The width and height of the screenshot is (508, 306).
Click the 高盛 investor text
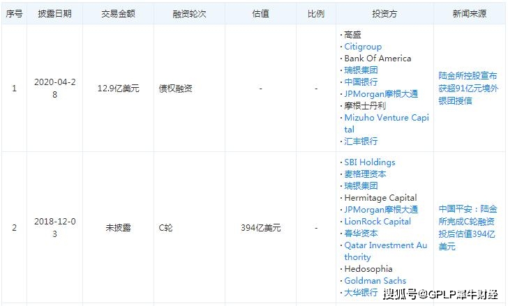tap(352, 35)
